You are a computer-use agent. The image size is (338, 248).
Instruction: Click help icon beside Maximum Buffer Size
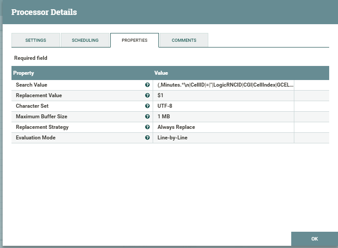point(147,117)
